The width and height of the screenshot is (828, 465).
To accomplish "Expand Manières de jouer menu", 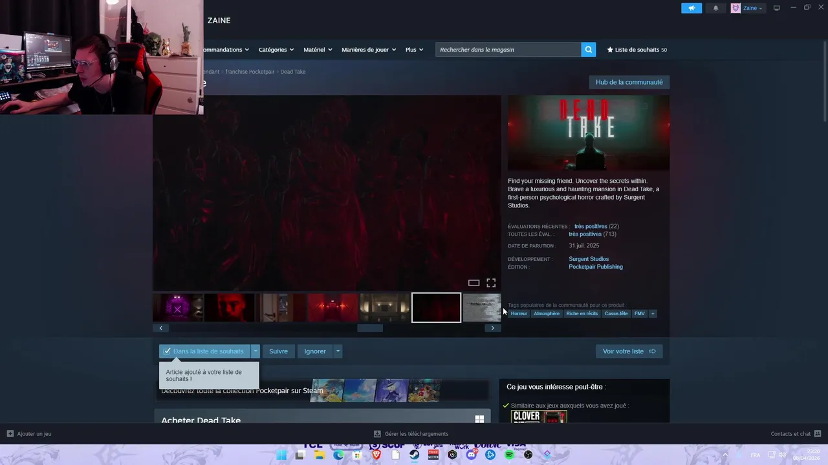I will click(x=369, y=49).
